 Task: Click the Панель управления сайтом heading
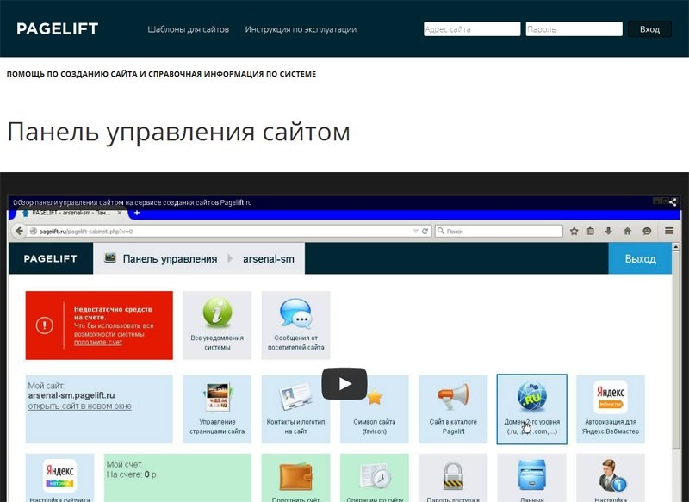click(x=178, y=132)
